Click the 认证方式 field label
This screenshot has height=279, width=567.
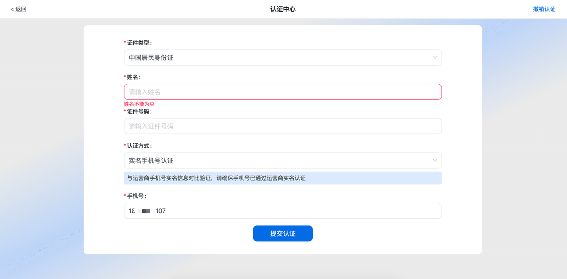click(x=139, y=145)
